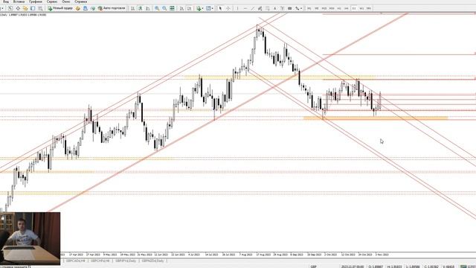Select the text label tool
The image size is (476, 268).
(x=283, y=8)
